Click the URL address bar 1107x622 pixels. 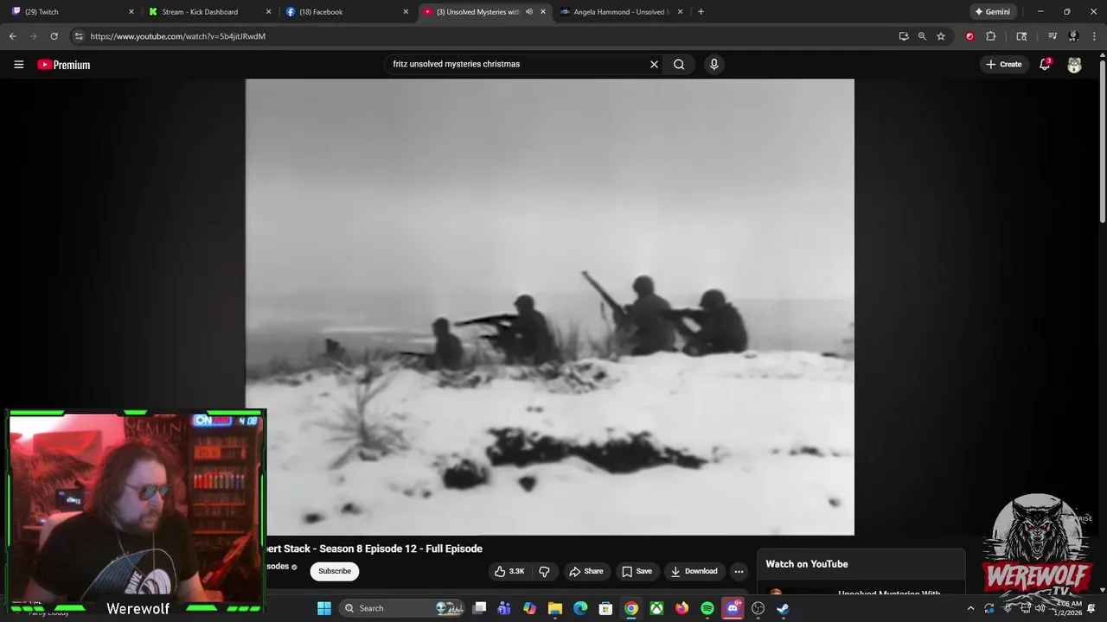(484, 36)
